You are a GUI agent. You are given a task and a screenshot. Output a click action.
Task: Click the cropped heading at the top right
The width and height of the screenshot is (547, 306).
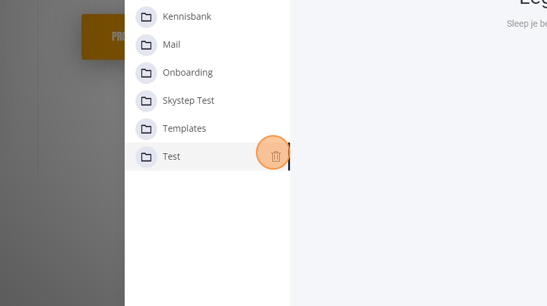coord(533,3)
